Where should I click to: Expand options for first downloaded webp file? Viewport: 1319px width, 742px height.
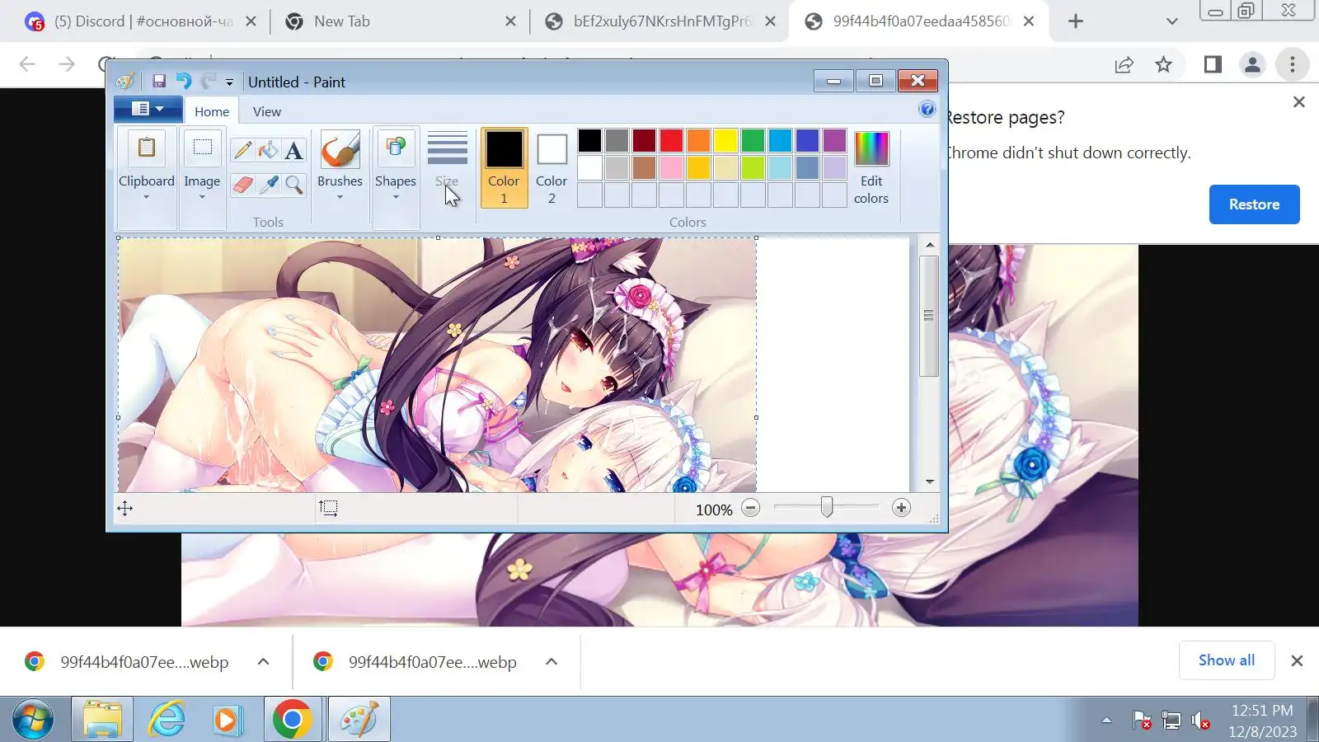pyautogui.click(x=263, y=661)
